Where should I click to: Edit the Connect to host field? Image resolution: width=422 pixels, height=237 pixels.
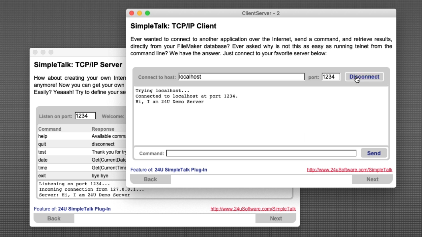pos(241,77)
